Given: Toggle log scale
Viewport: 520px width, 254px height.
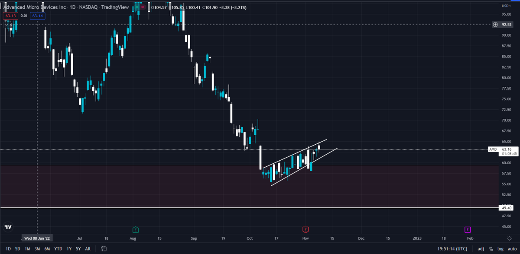Looking at the screenshot, I should pos(500,249).
